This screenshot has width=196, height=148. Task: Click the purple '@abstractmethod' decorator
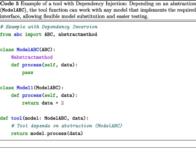coord(32,57)
